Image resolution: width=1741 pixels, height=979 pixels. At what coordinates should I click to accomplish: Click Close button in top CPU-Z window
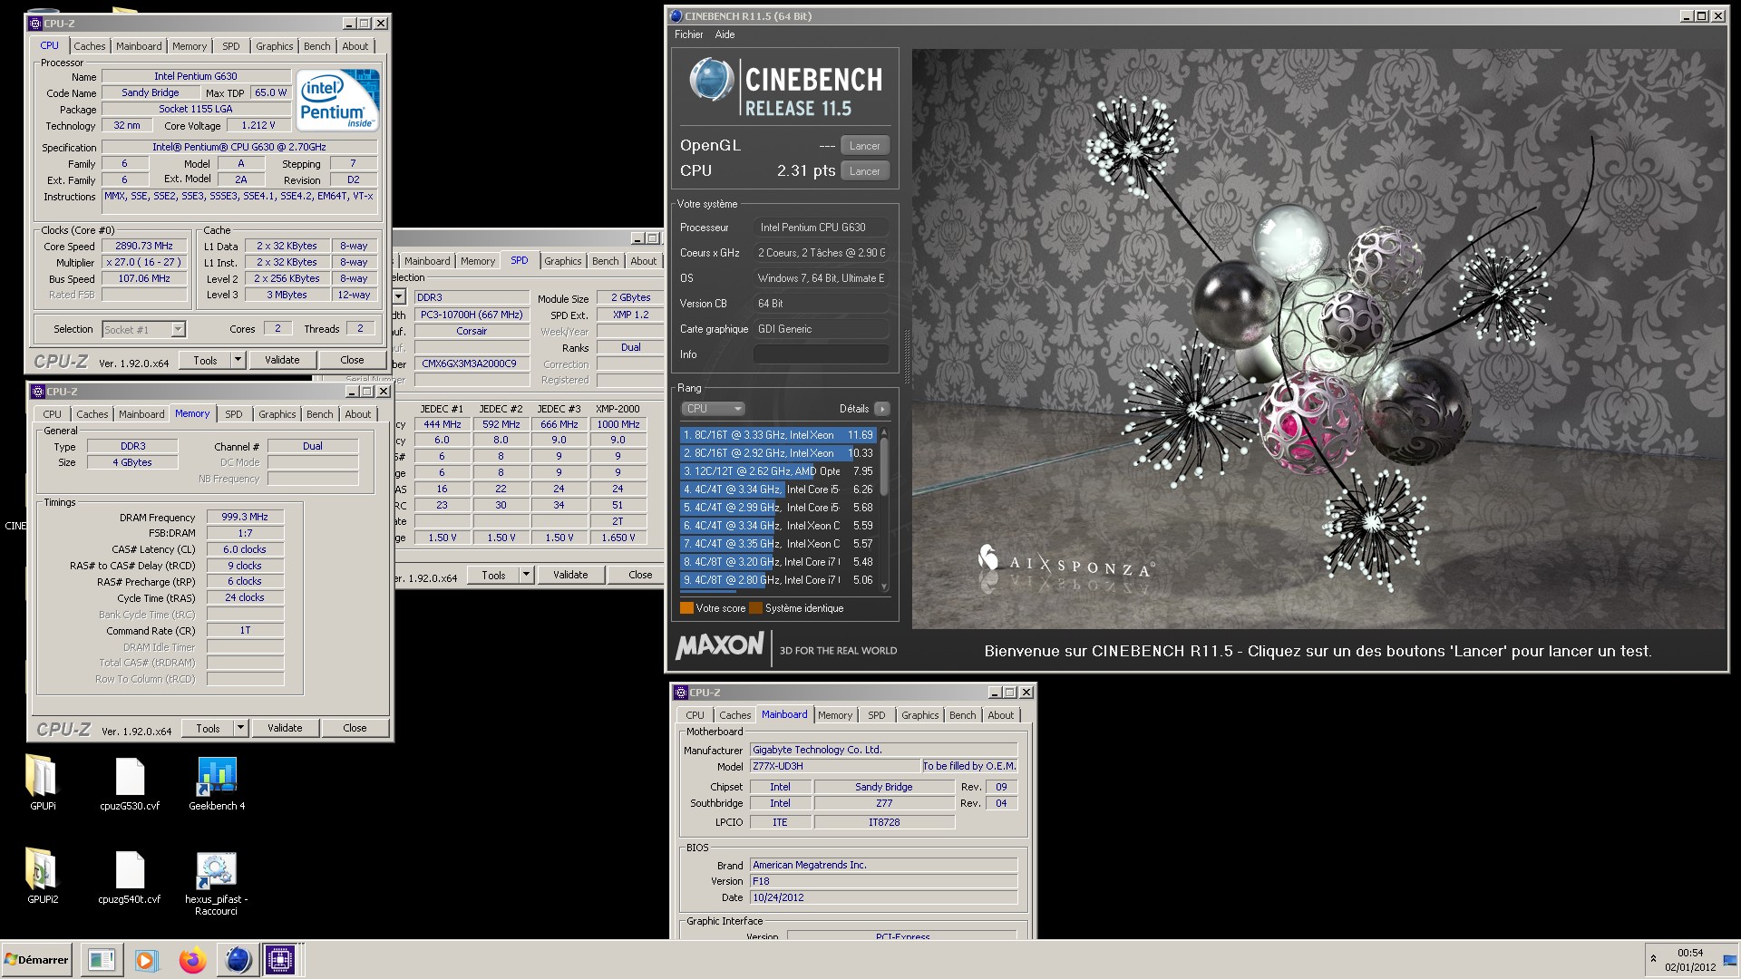coord(353,360)
